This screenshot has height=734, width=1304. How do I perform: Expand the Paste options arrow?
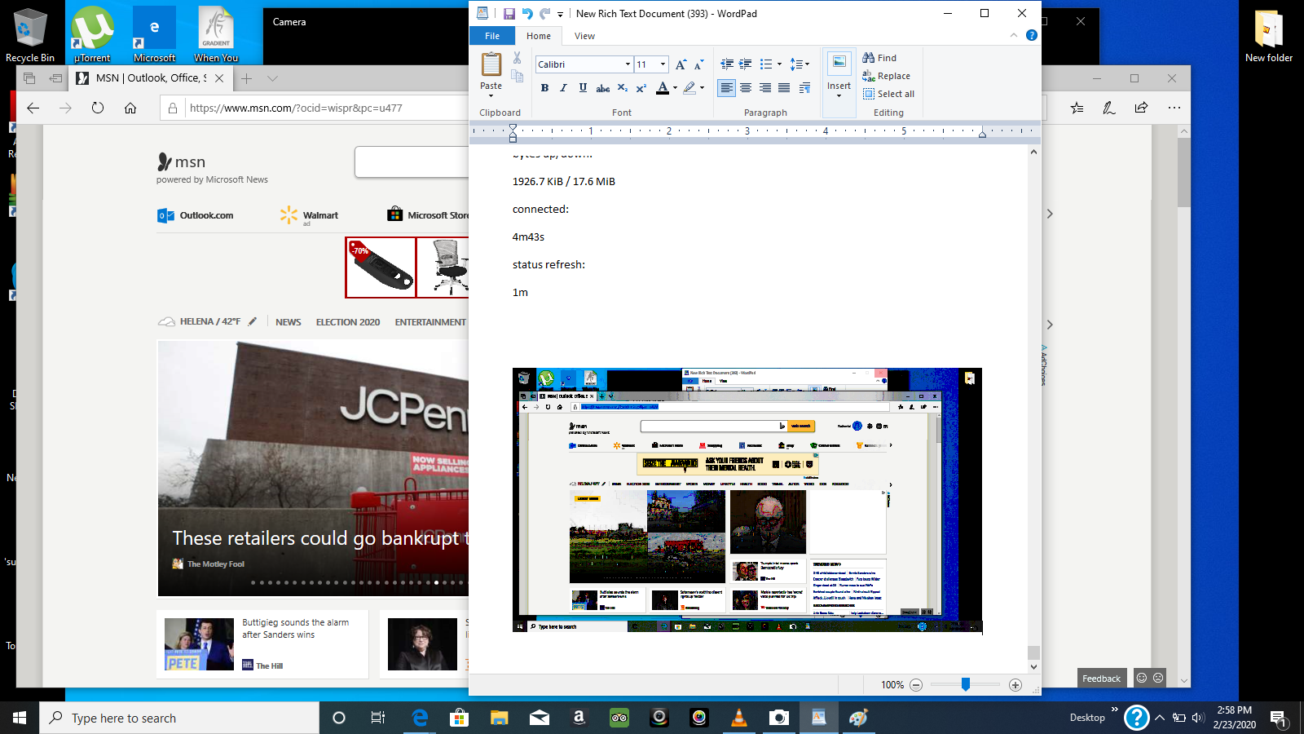pyautogui.click(x=491, y=95)
